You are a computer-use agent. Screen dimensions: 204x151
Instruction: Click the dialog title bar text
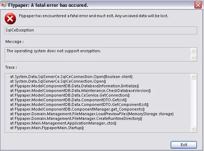[x=48, y=5]
